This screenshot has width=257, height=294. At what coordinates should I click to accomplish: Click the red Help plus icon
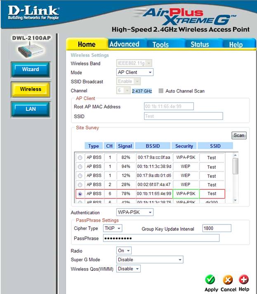point(244,280)
